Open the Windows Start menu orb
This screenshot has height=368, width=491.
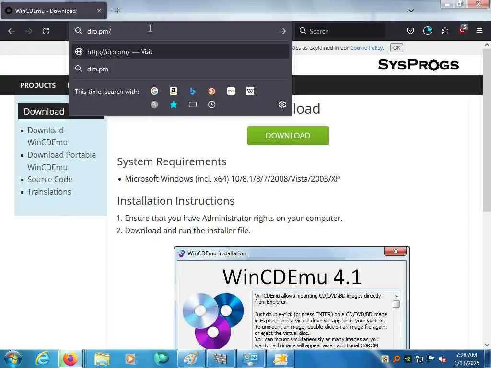coord(13,358)
